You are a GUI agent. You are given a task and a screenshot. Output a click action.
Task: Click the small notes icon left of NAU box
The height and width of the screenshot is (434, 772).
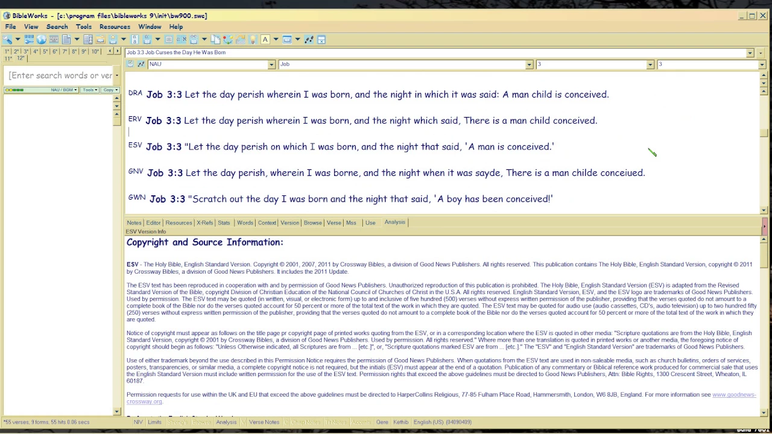(130, 64)
